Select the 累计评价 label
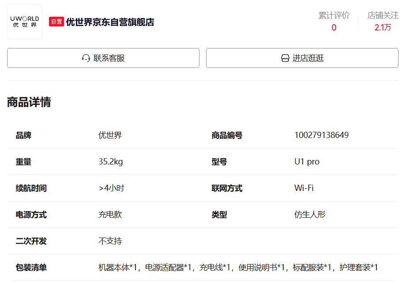Screen dimensions: 406x283 click(x=334, y=15)
